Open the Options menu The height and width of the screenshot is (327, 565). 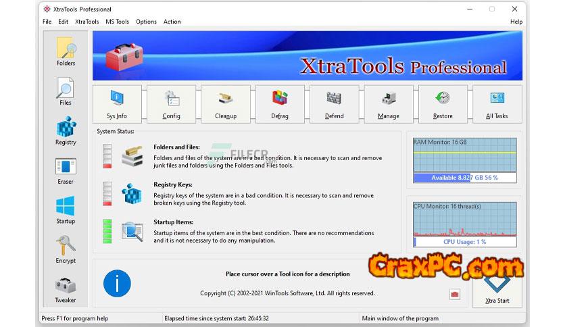[146, 22]
